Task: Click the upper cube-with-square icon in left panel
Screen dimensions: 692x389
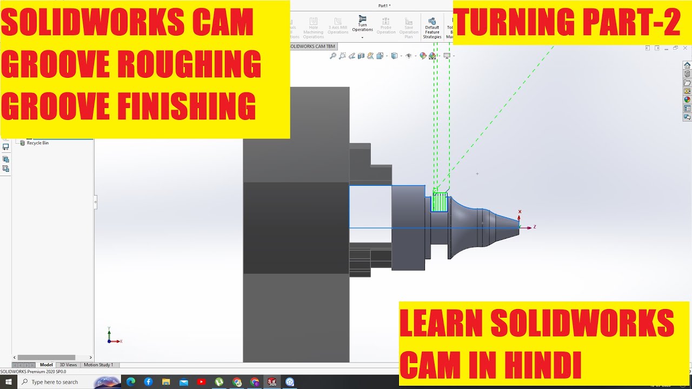Action: pos(5,159)
